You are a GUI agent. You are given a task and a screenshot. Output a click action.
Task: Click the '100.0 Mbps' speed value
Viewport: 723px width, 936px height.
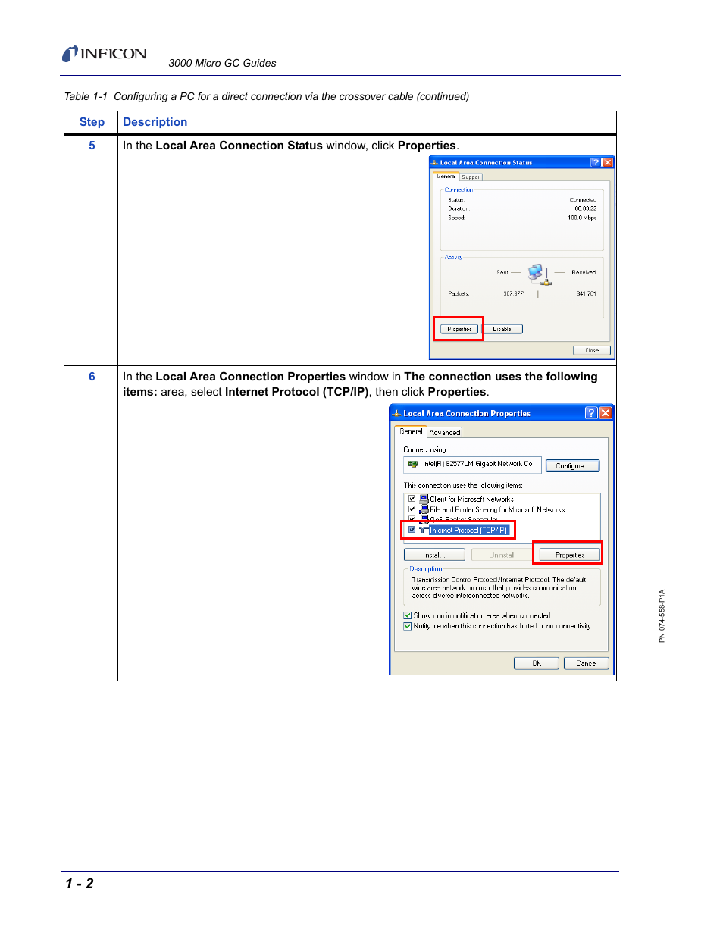click(x=582, y=218)
